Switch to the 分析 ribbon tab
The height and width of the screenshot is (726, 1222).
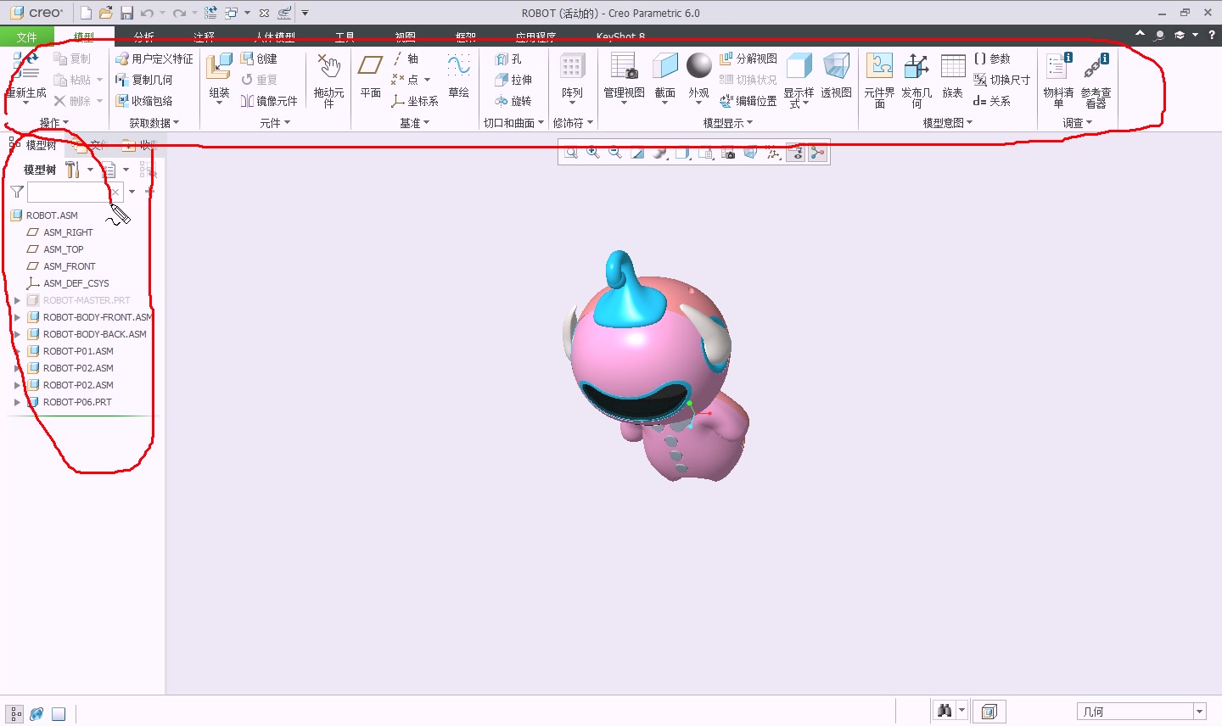pyautogui.click(x=142, y=36)
